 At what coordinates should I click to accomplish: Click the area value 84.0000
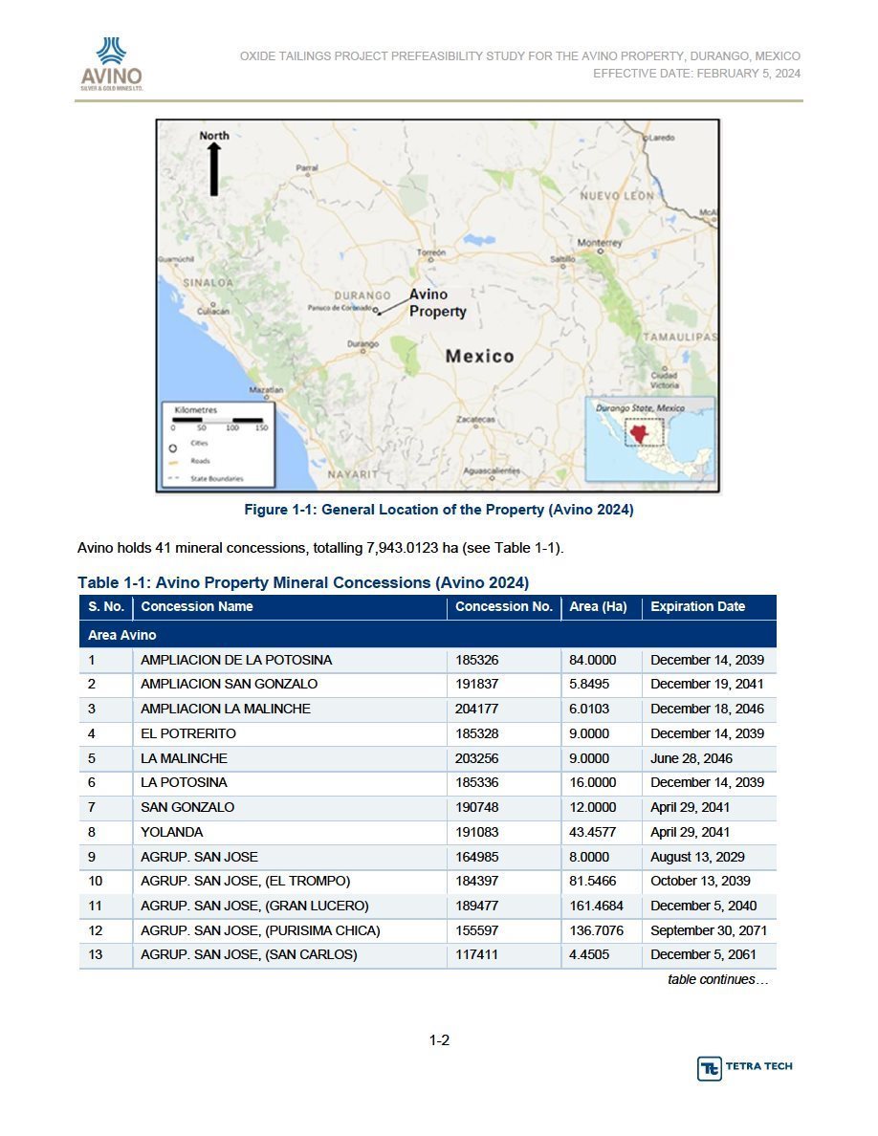click(x=593, y=660)
